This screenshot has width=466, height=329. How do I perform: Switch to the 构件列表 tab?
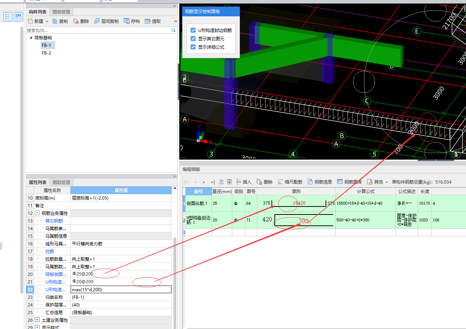click(x=38, y=12)
